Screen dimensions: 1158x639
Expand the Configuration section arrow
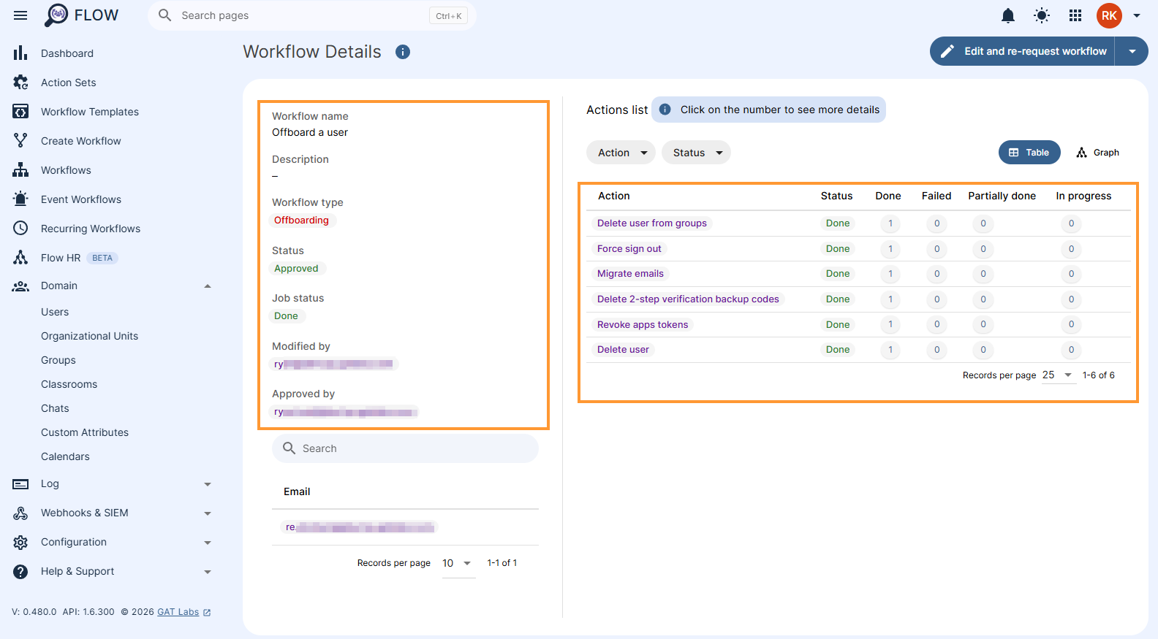click(x=208, y=543)
